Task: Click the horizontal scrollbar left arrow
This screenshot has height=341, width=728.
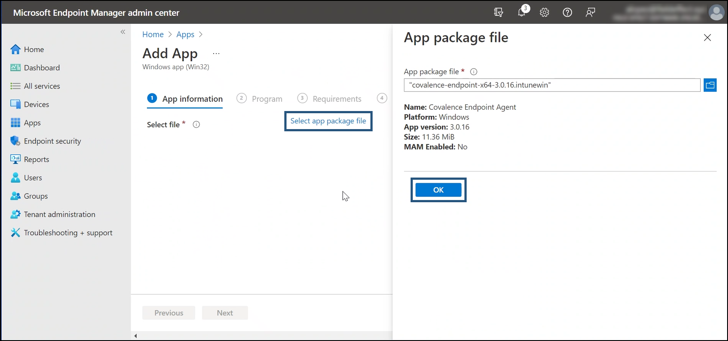Action: point(136,336)
